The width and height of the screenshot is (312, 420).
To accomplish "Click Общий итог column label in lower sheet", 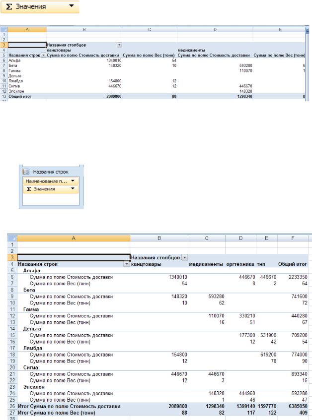I will click(x=293, y=264).
